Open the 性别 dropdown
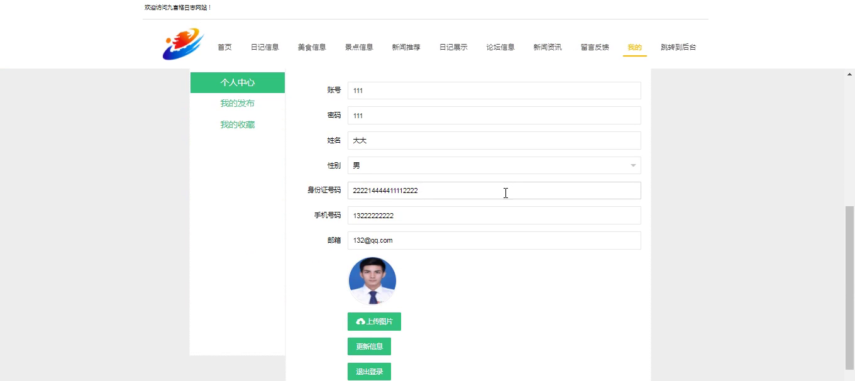Viewport: 855px width, 381px height. pos(494,165)
